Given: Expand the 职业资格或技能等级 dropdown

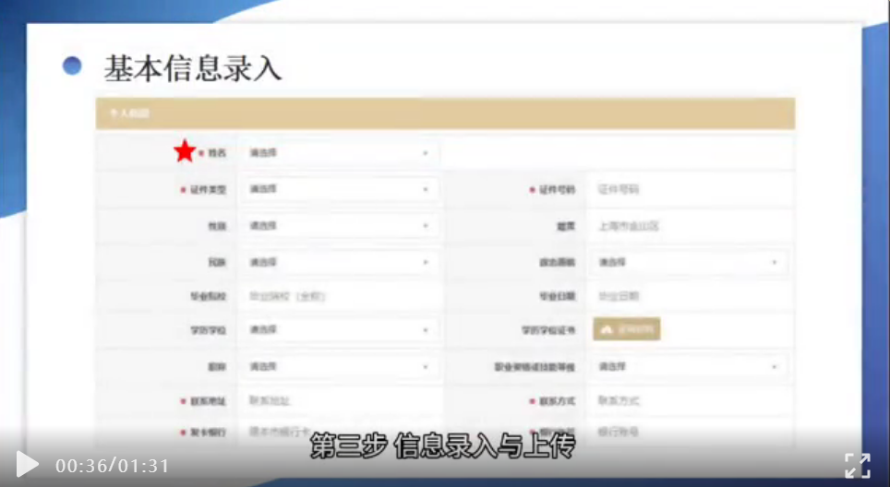Looking at the screenshot, I should [x=688, y=366].
